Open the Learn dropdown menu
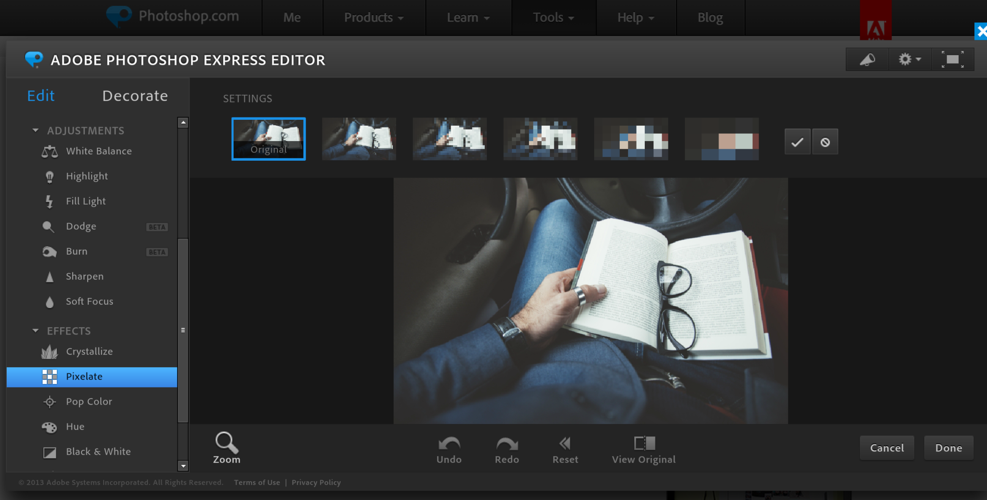 (x=468, y=18)
